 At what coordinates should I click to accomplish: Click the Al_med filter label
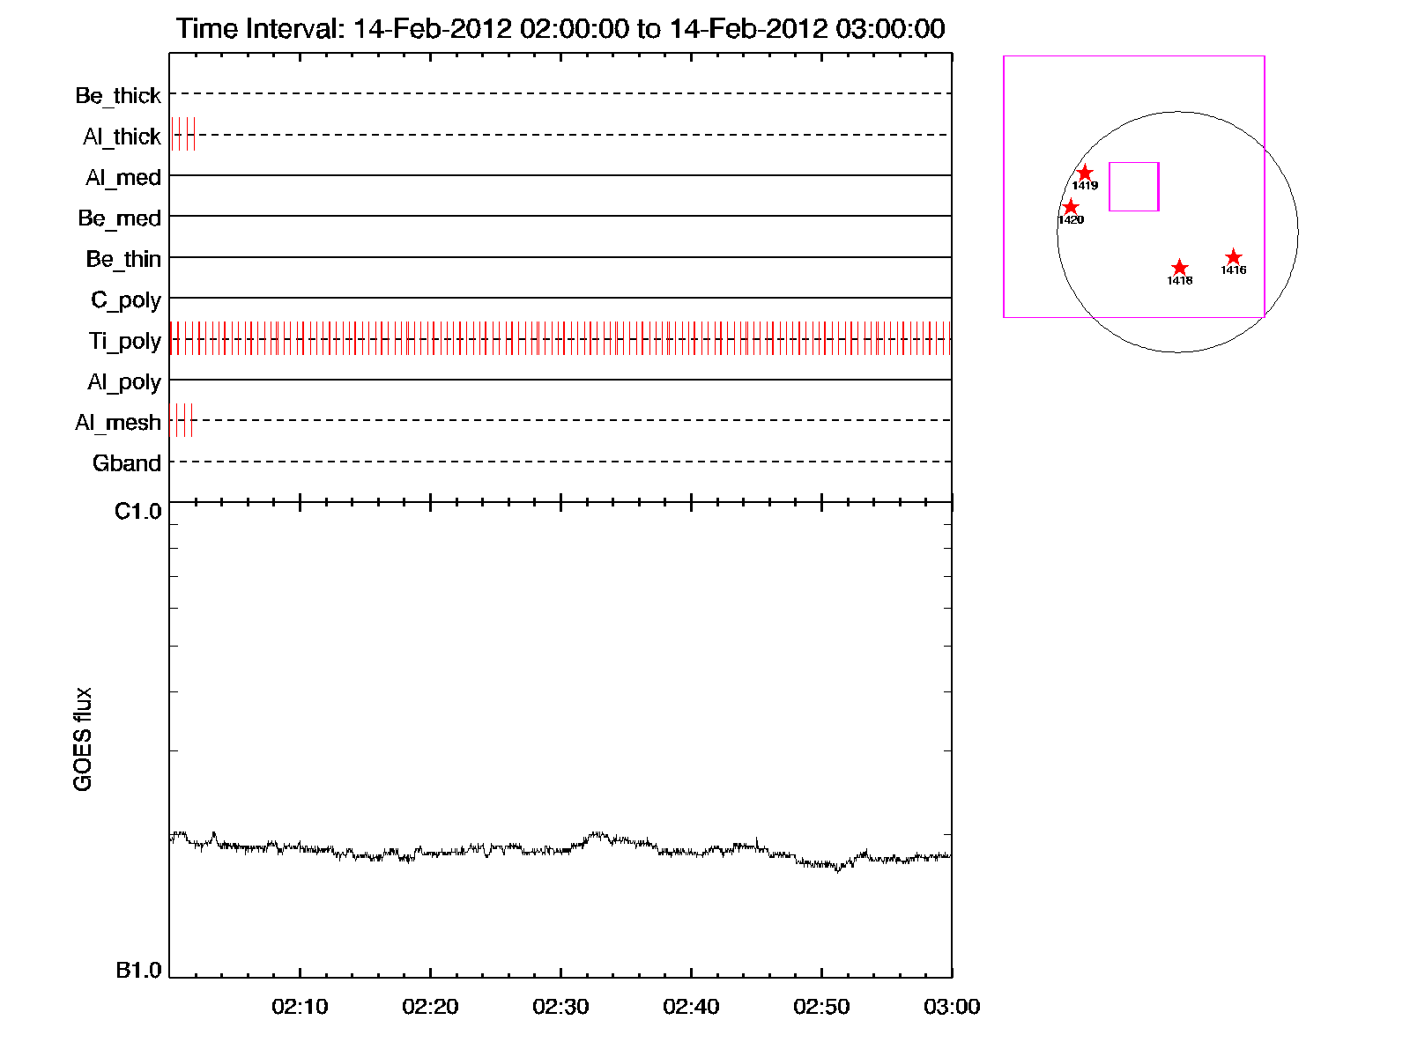click(123, 178)
